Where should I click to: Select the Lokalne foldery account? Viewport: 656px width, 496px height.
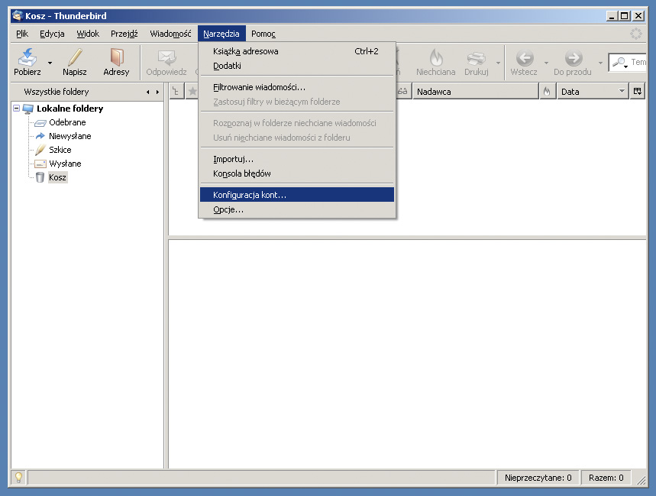tap(69, 109)
